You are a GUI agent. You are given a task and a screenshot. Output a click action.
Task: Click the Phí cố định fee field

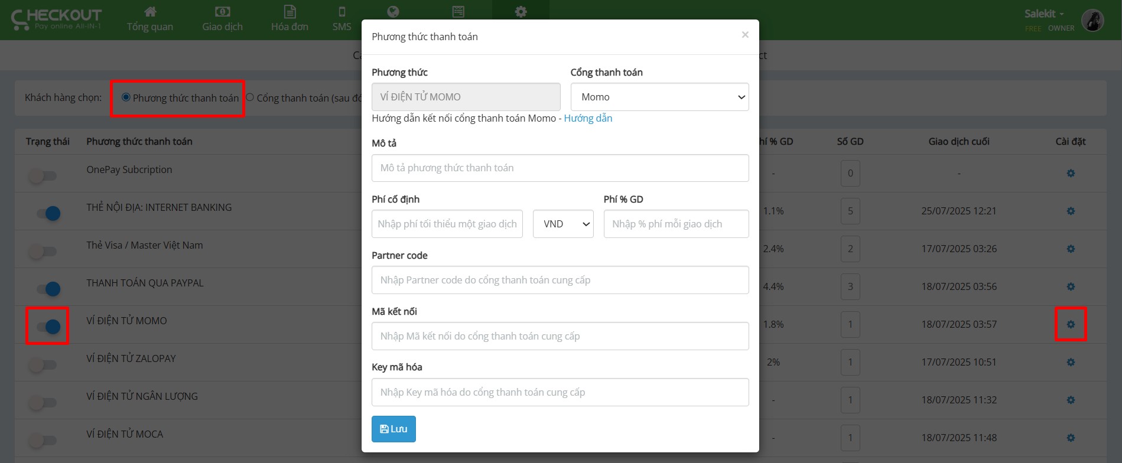coord(447,224)
